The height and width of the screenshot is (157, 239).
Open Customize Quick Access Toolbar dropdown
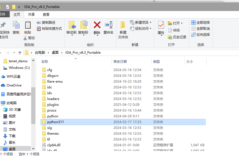pos(19,7)
